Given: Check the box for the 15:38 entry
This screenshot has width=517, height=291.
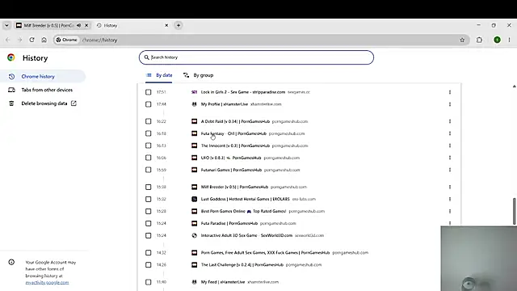Looking at the screenshot, I should pos(149,187).
